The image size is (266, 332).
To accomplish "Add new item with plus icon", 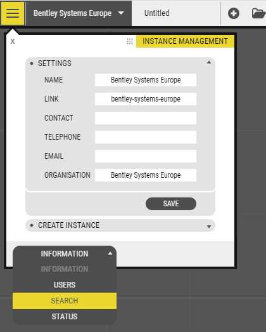I will (x=234, y=13).
